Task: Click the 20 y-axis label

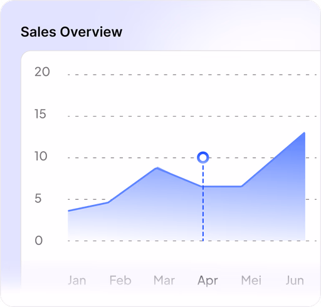Action: coord(42,72)
